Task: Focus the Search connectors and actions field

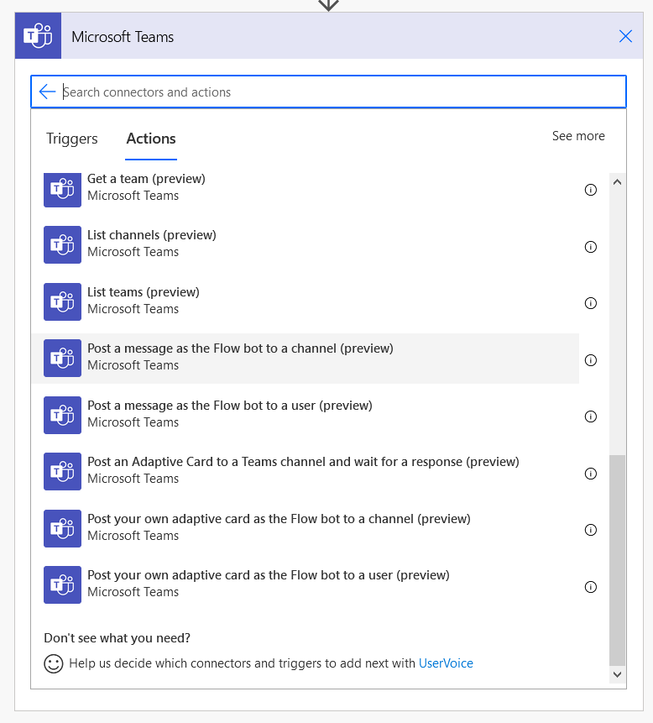Action: [x=328, y=92]
